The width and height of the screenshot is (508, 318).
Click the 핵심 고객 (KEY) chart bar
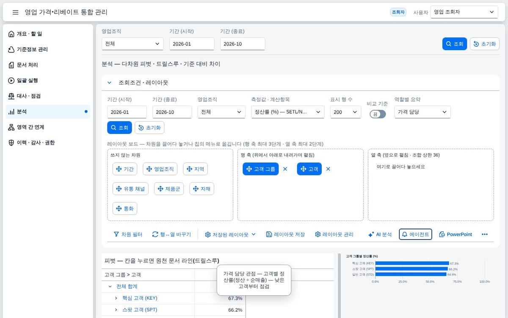412,263
